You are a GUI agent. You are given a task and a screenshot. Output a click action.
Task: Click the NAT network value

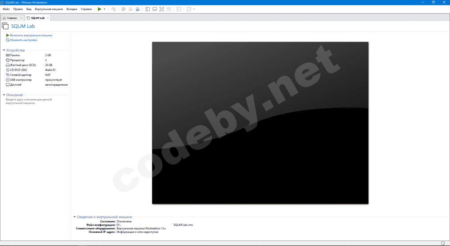48,75
